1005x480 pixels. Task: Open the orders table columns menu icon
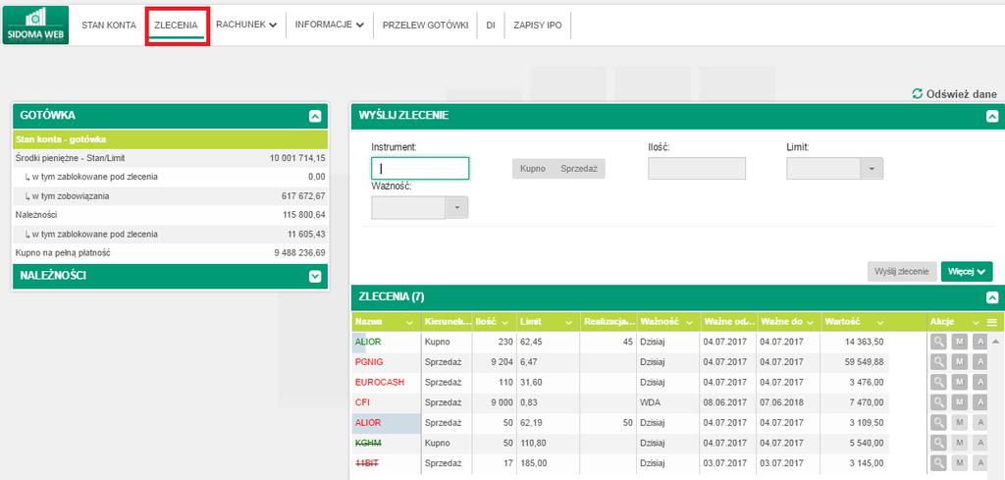(x=992, y=322)
